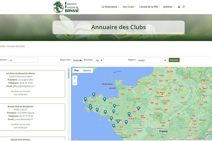This screenshot has height=141, width=212.
Task: Click Localiser sur la carte for Le Mans club
Action: (20, 91)
